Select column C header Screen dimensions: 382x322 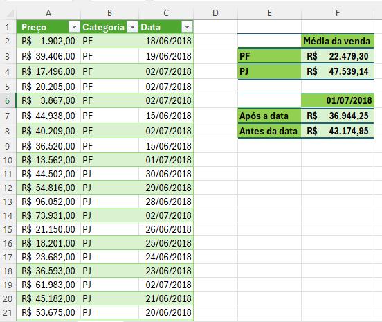(166, 13)
